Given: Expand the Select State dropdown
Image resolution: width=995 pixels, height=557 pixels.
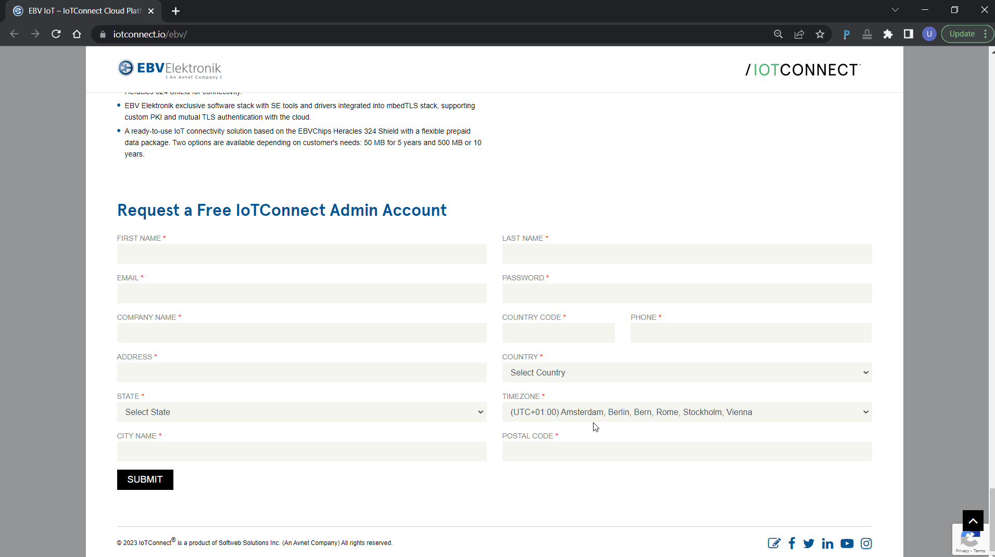Looking at the screenshot, I should pos(301,412).
